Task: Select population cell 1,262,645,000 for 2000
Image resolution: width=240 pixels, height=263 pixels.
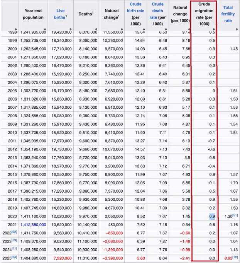Action: coord(33,49)
